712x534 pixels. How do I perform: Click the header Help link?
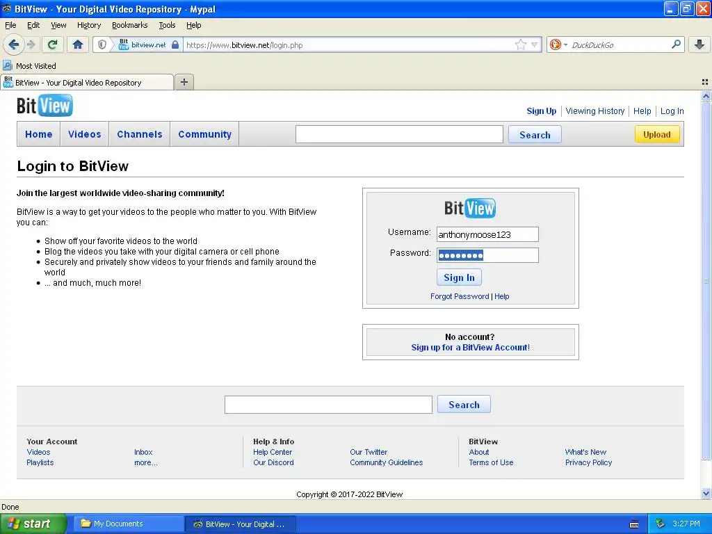pos(642,111)
